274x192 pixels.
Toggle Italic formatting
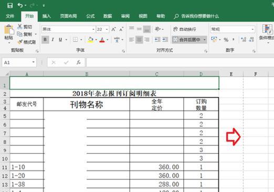(52, 40)
